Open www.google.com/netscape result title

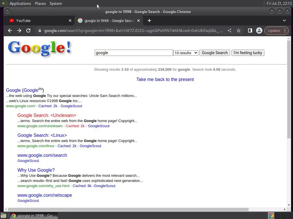click(x=45, y=195)
